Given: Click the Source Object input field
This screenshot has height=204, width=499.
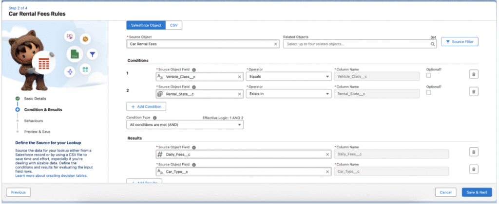Looking at the screenshot, I should pyautogui.click(x=203, y=44).
